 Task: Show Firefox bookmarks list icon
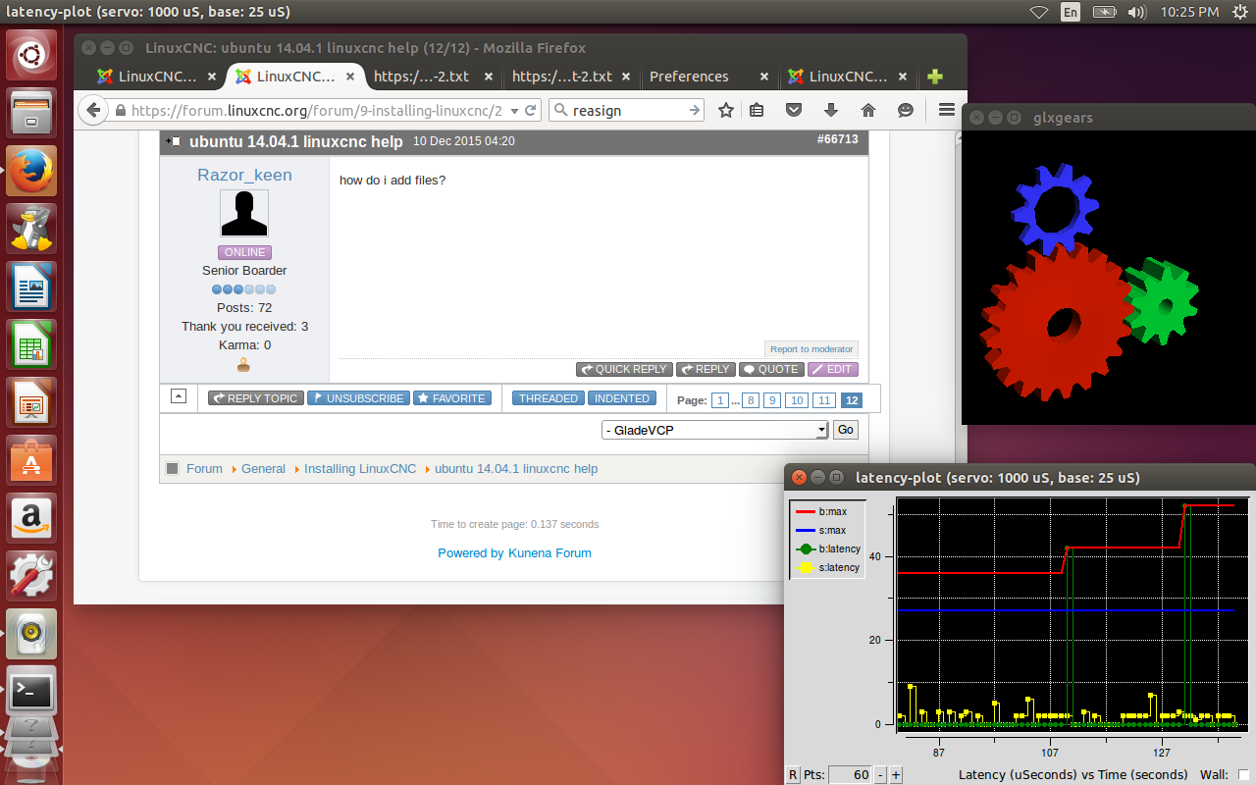pyautogui.click(x=757, y=111)
